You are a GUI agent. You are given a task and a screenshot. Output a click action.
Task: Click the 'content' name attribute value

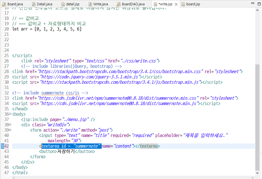(123, 146)
